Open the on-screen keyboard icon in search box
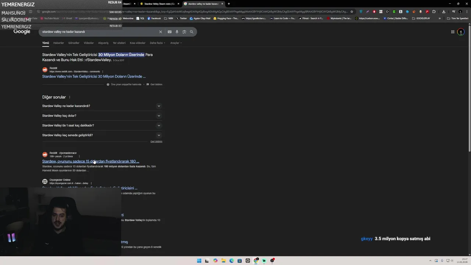 [x=170, y=32]
